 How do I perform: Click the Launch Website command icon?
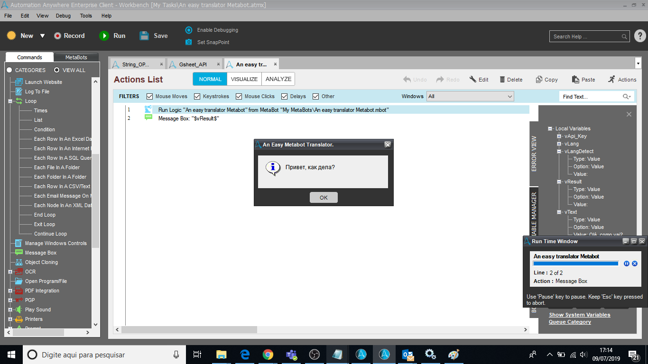pos(19,82)
